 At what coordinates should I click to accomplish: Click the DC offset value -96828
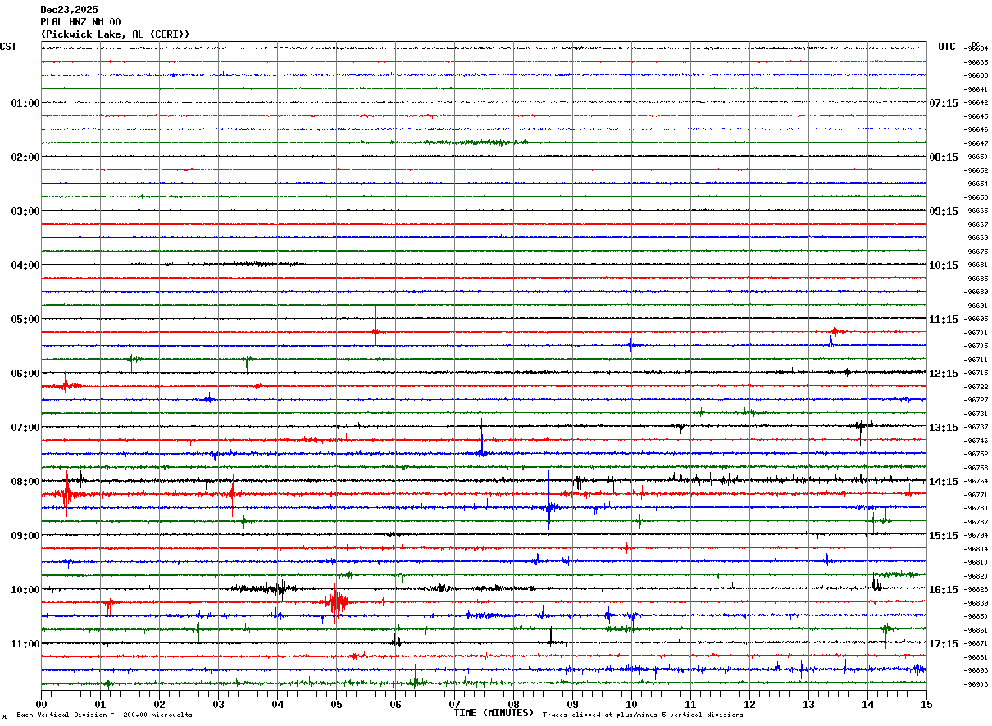(976, 590)
